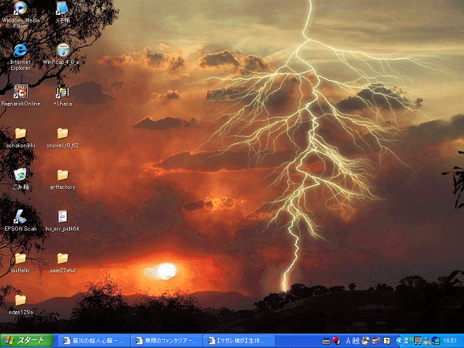This screenshot has height=348, width=464.
Task: Open the メモ帳 notepad shortcut
Action: (62, 12)
